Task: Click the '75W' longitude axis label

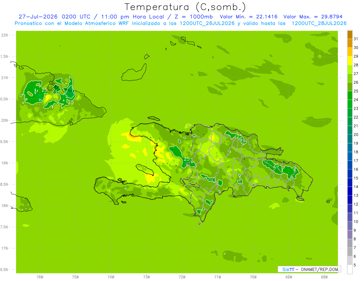Action: (x=75, y=277)
